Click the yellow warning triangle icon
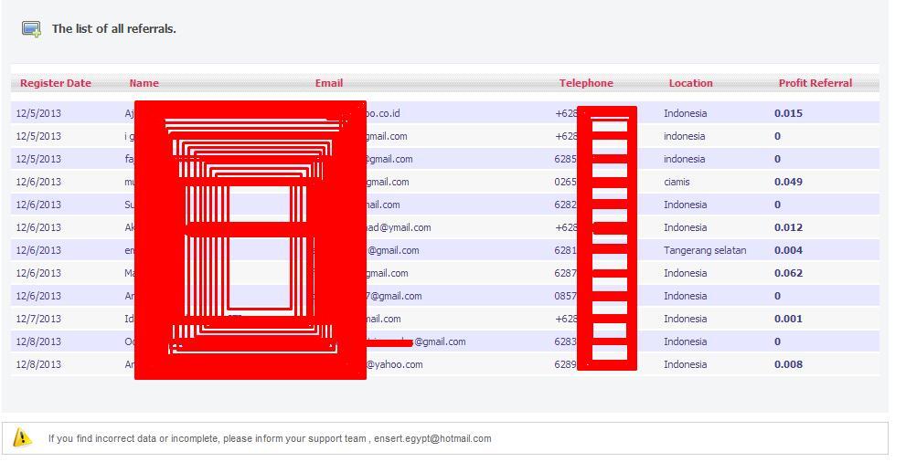Viewport: 906px width, 462px height. click(23, 437)
